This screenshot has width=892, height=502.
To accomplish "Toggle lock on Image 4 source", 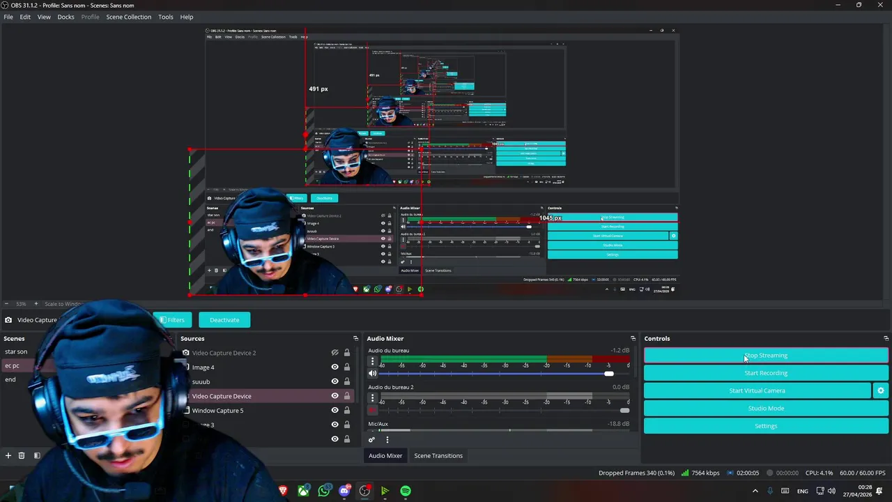I will tap(347, 367).
